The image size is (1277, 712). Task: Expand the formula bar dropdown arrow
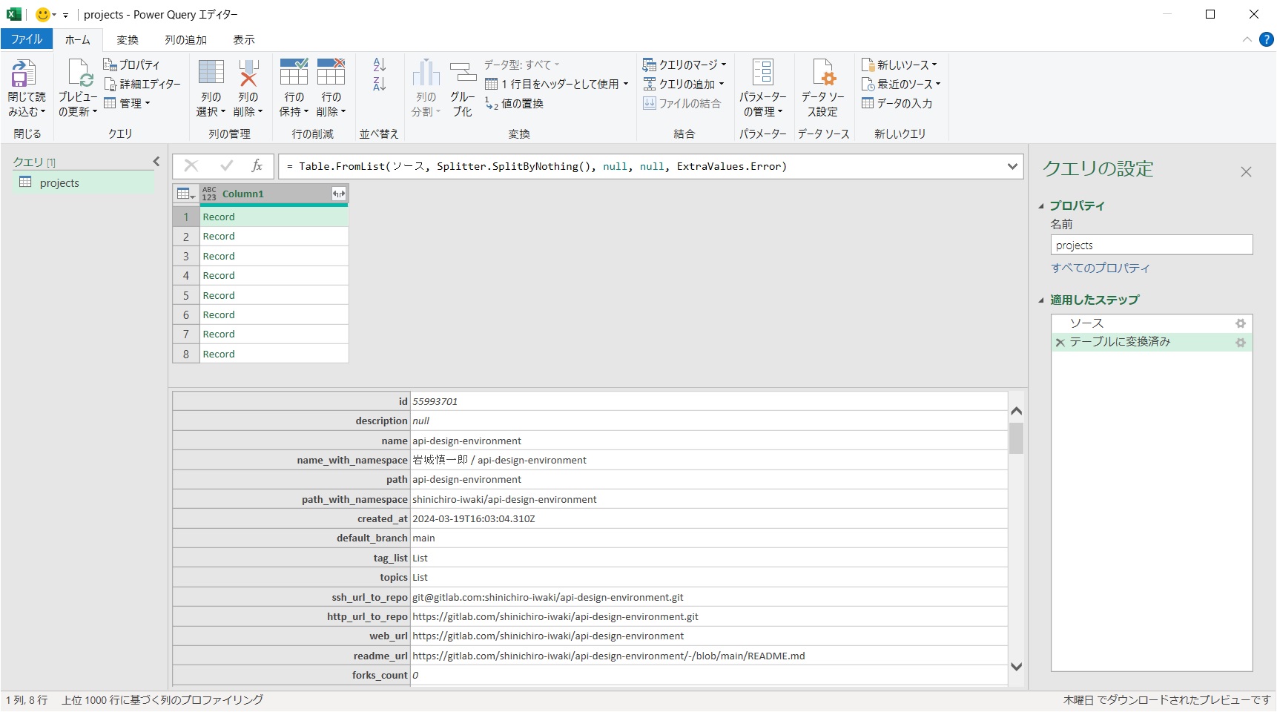pos(1012,167)
